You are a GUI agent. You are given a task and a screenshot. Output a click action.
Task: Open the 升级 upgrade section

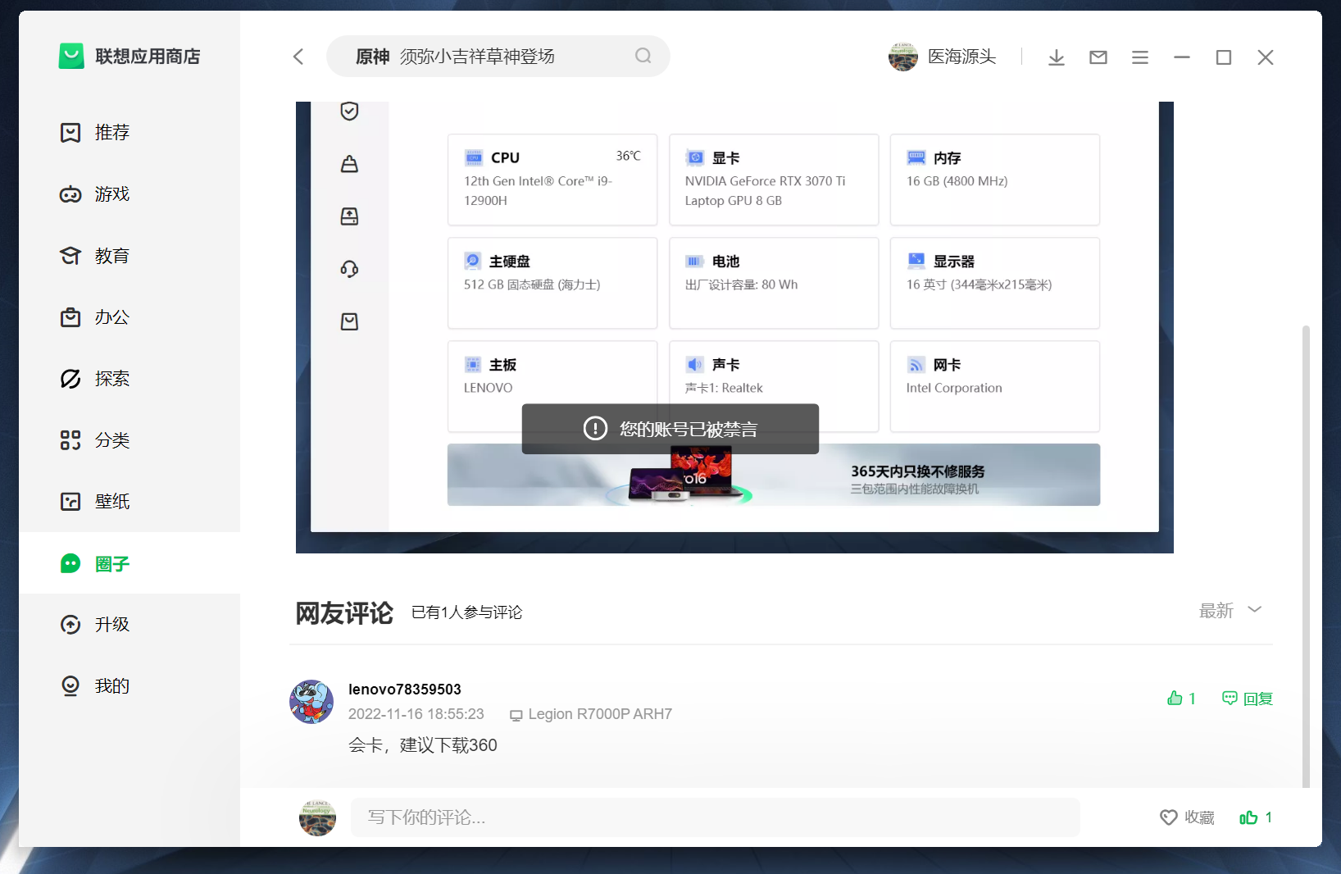pos(130,625)
